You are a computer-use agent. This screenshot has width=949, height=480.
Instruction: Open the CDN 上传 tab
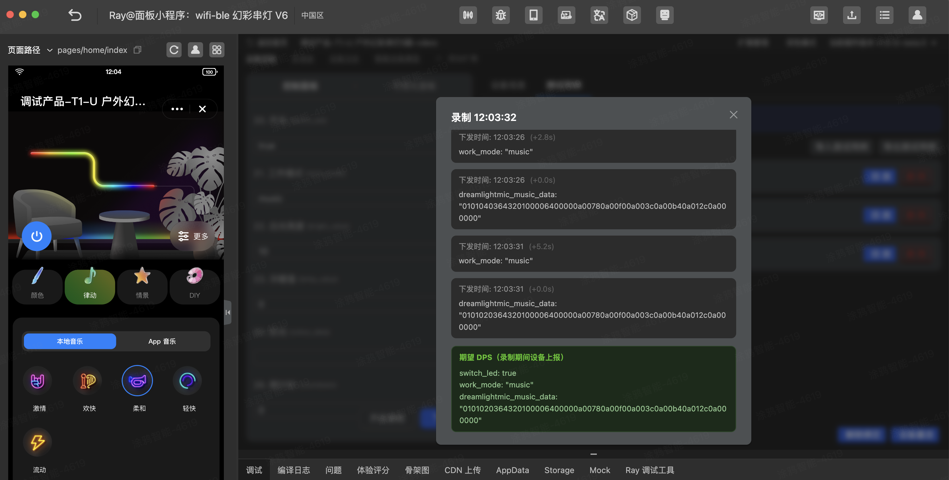(462, 470)
